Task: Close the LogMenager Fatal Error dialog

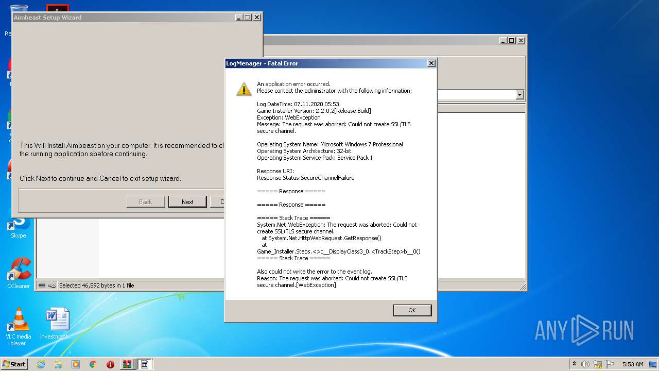Action: [x=431, y=63]
